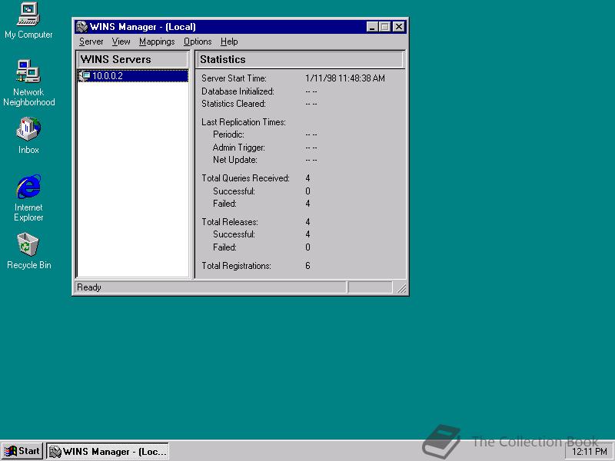Click the Last Replication Times label

click(x=244, y=122)
